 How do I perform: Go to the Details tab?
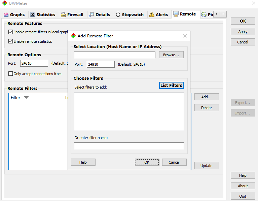pos(100,15)
